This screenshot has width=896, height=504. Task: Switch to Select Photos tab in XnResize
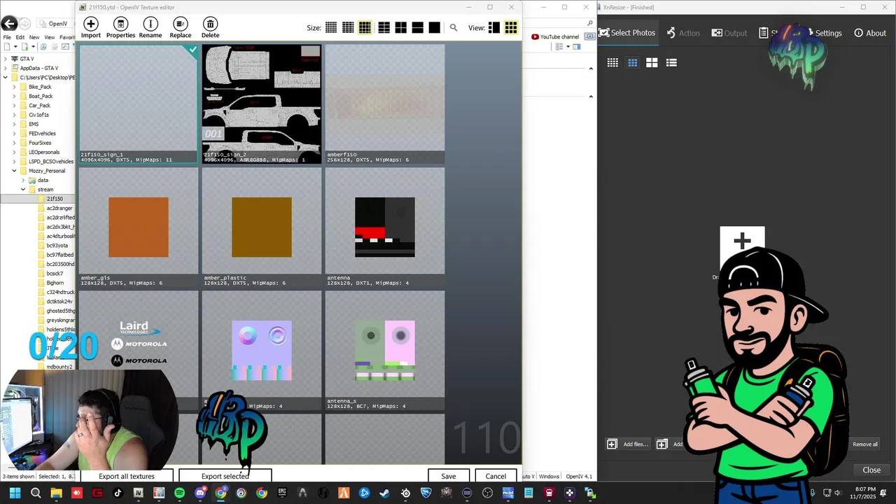pyautogui.click(x=626, y=33)
